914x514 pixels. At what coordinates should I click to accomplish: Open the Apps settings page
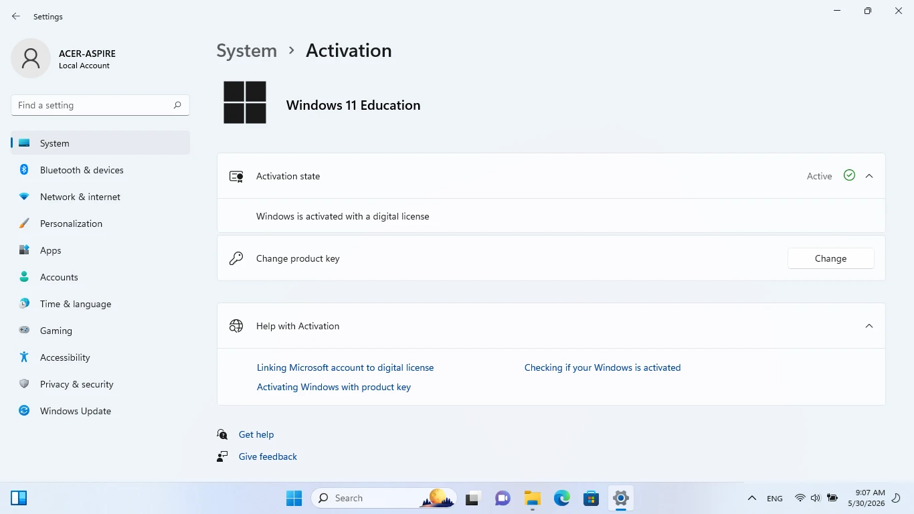tap(100, 250)
